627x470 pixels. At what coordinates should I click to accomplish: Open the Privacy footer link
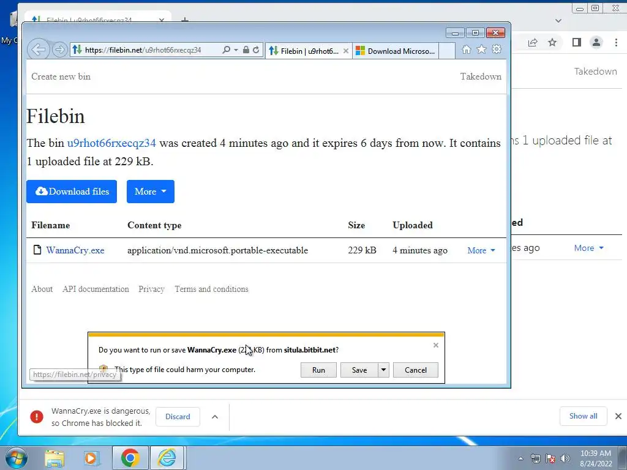click(x=152, y=289)
